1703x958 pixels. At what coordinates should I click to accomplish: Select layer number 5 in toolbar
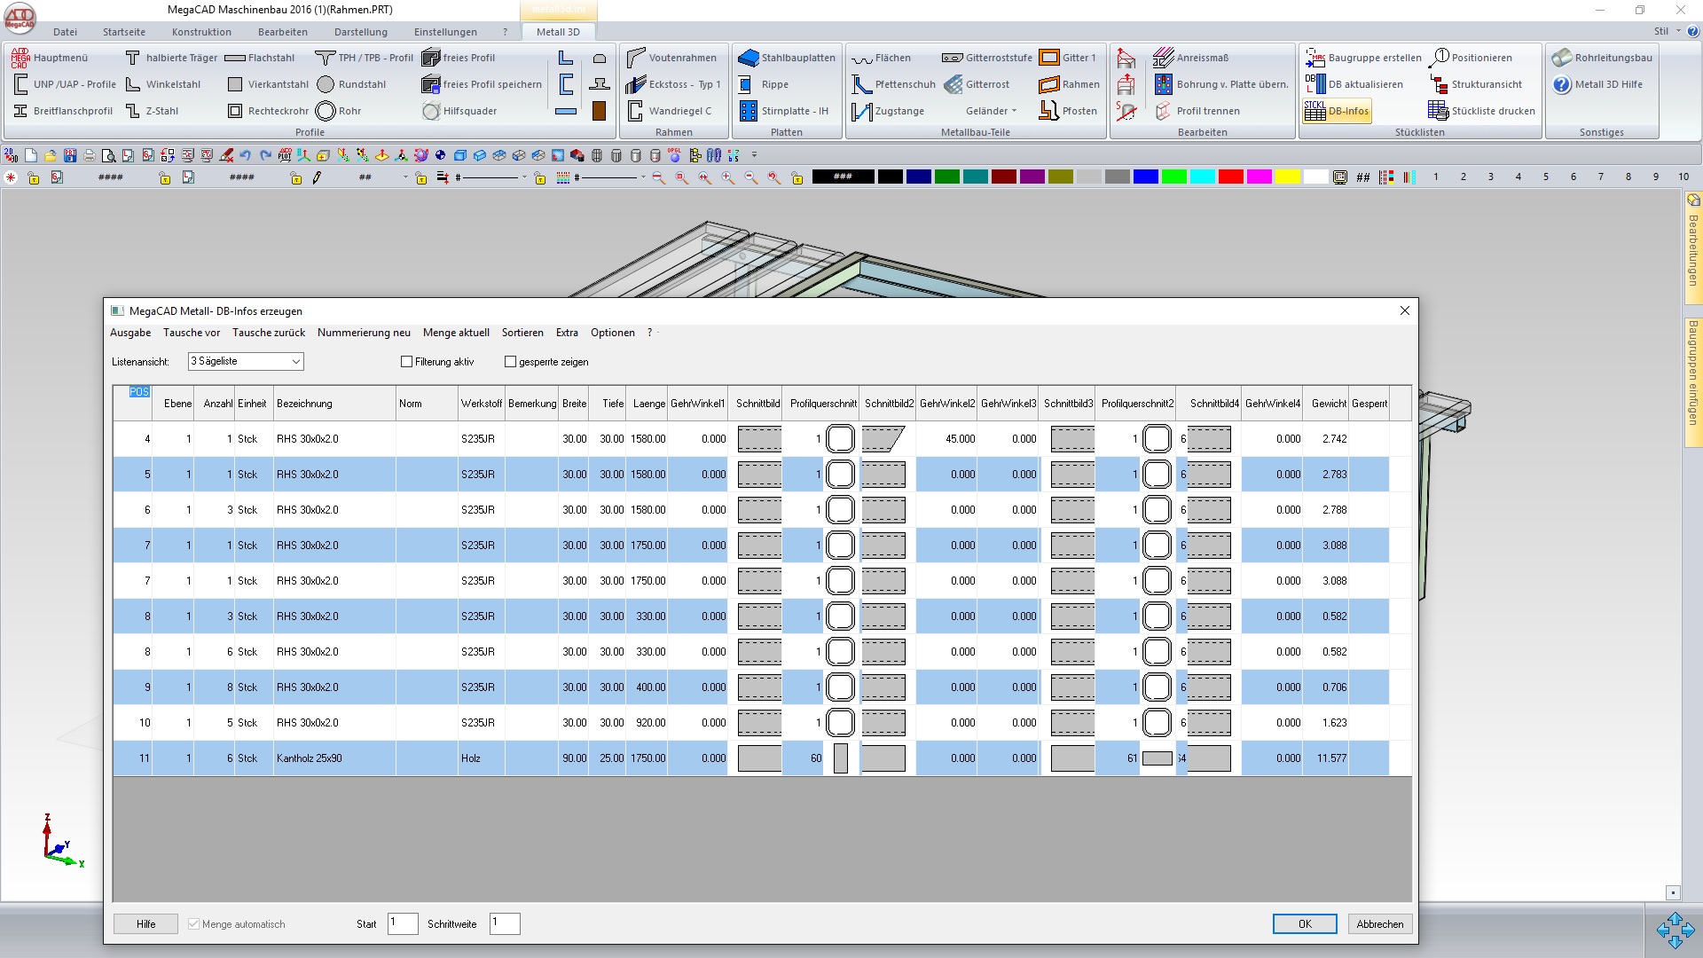coord(1546,177)
